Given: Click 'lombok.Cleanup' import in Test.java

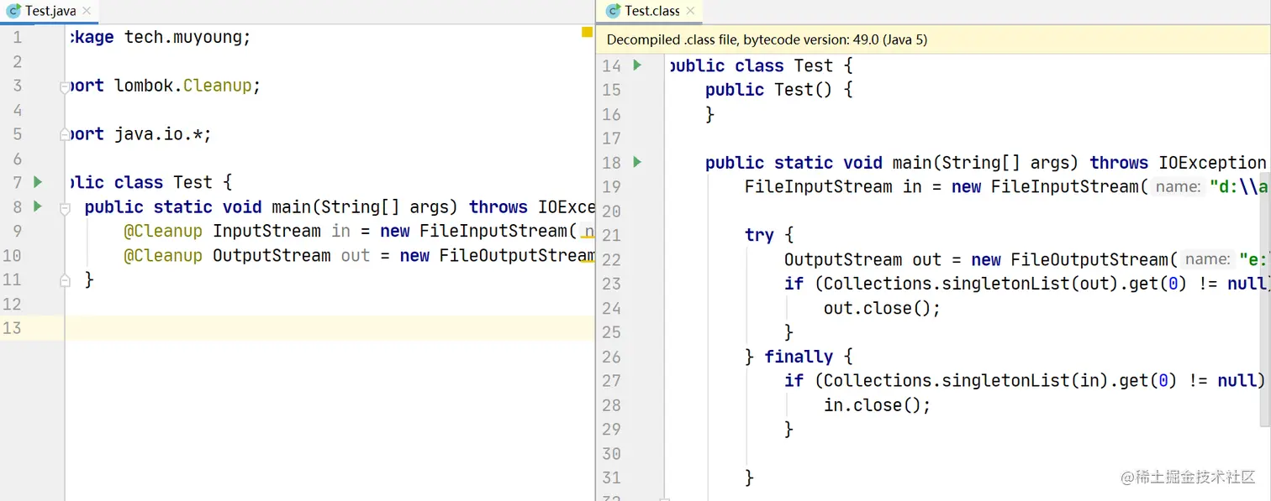Looking at the screenshot, I should tap(187, 86).
